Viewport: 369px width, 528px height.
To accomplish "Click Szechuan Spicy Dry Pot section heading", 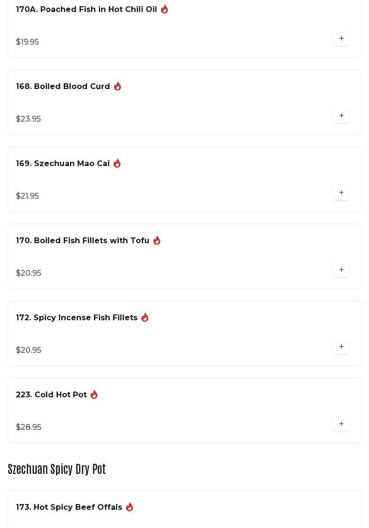I will (57, 469).
